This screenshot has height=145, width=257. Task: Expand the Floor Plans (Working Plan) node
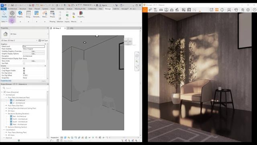click(6, 133)
